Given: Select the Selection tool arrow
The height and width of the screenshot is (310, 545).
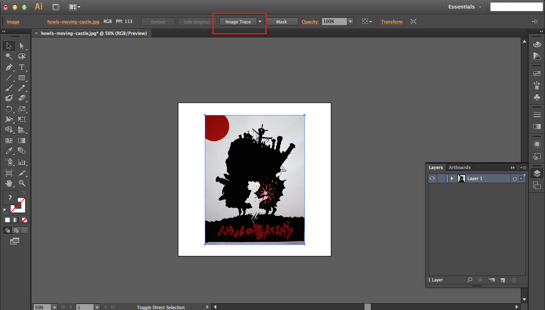Looking at the screenshot, I should tap(9, 46).
